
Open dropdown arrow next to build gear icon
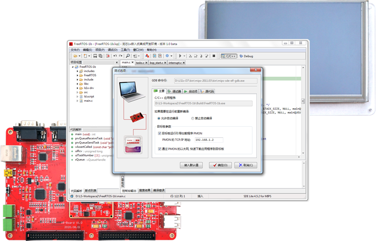(171, 56)
